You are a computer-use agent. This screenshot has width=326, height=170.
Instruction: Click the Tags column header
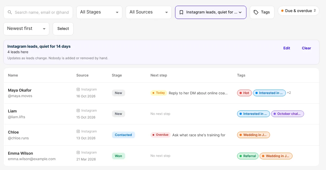(241, 75)
